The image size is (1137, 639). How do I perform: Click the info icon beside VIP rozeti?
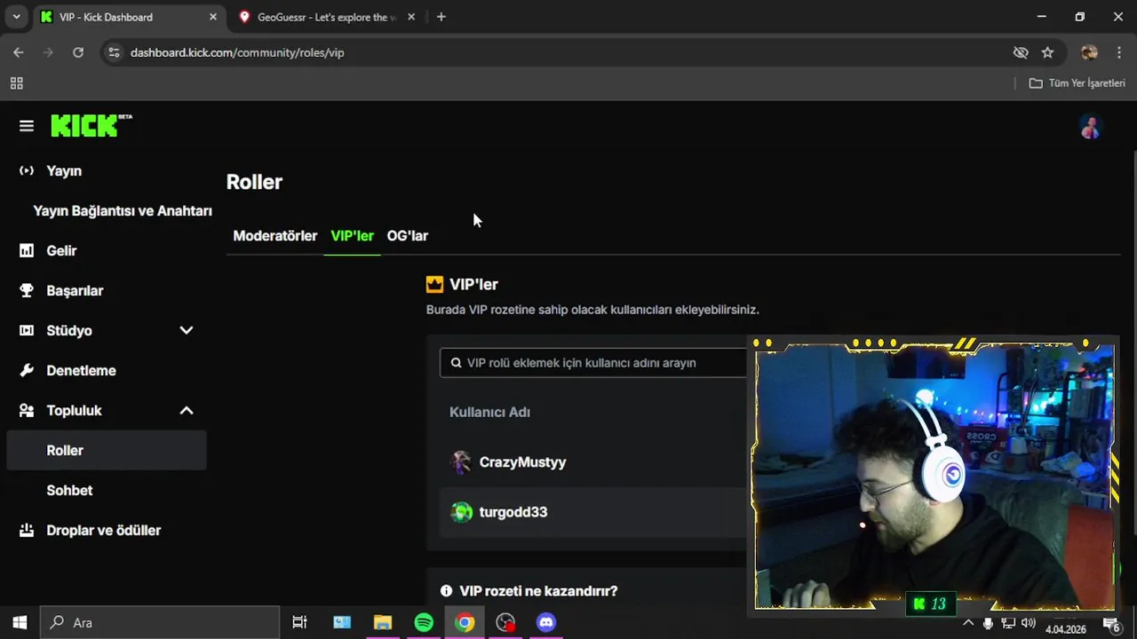tap(446, 591)
